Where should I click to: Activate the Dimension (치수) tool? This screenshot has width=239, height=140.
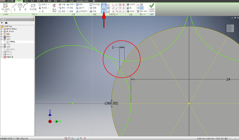click(x=104, y=8)
